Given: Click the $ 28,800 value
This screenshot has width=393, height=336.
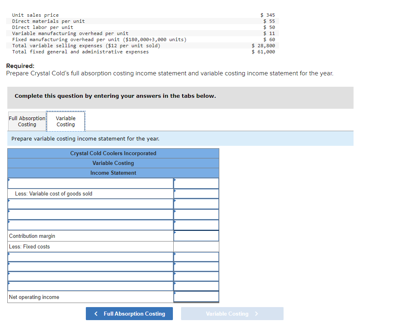Looking at the screenshot, I should pyautogui.click(x=263, y=46).
